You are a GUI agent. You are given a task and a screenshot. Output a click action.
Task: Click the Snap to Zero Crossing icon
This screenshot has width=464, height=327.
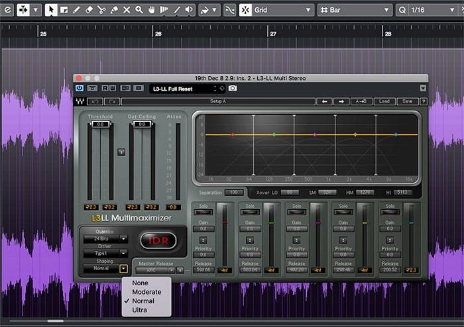click(229, 10)
